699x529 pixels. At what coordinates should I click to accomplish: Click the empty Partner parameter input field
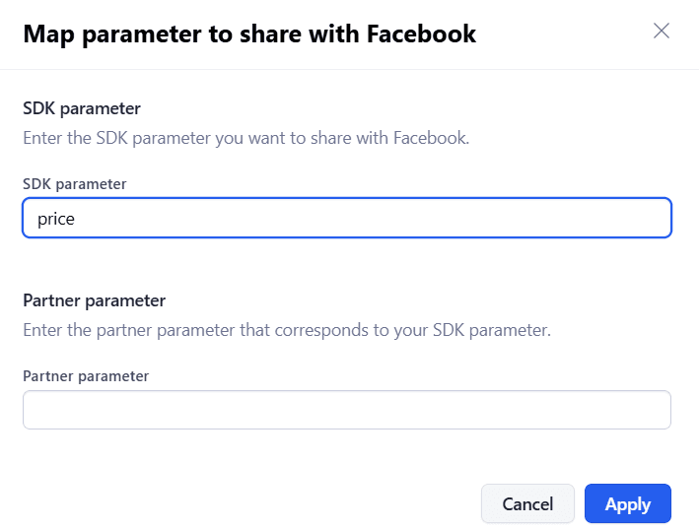[347, 410]
